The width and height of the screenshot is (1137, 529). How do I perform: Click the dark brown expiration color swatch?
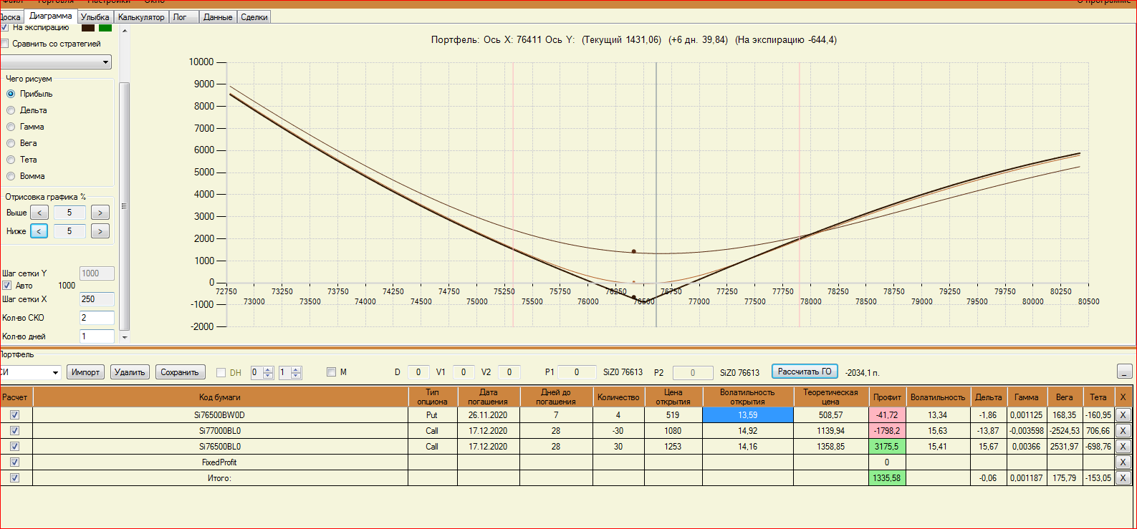88,28
